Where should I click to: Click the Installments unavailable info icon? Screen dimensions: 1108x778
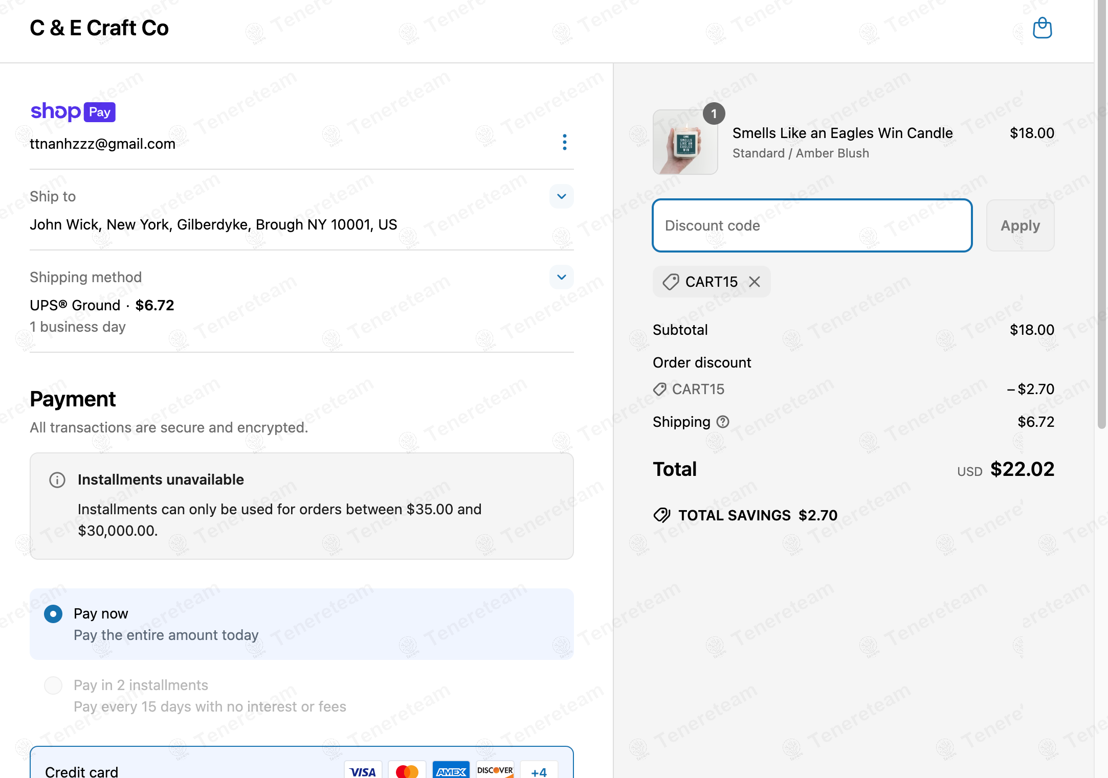(57, 480)
